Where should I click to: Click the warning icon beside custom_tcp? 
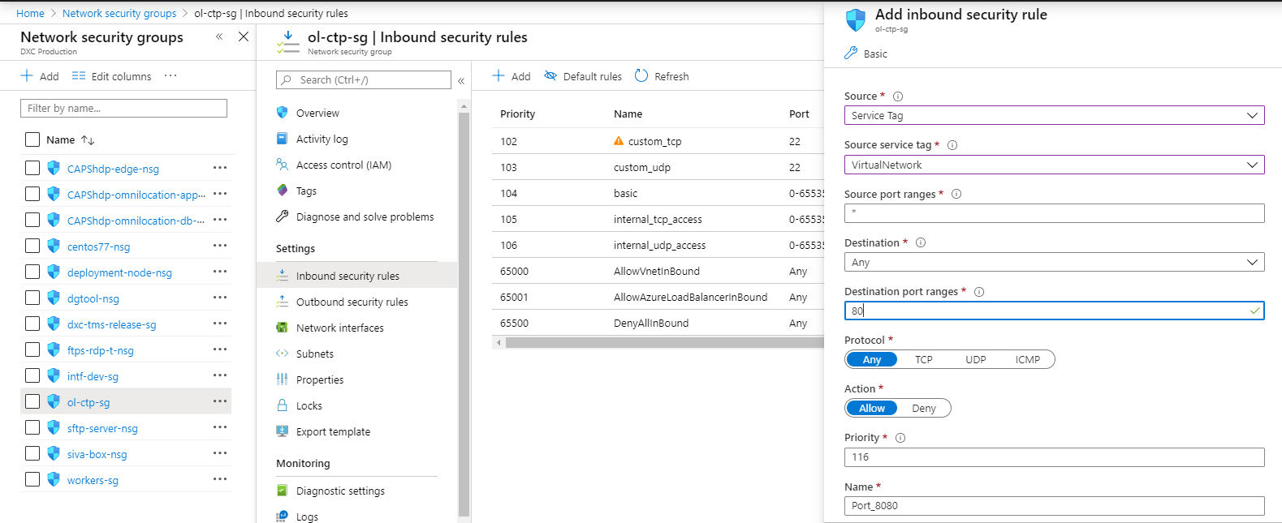tap(619, 141)
